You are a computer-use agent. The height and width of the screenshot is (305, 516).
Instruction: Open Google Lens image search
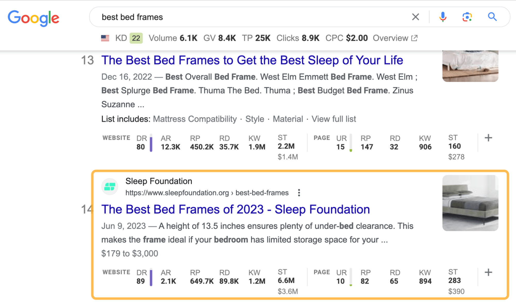point(467,17)
